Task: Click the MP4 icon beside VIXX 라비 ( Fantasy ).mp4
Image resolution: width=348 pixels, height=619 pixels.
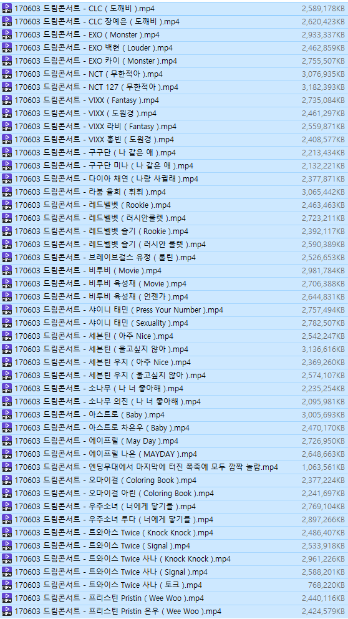Action: (x=7, y=126)
